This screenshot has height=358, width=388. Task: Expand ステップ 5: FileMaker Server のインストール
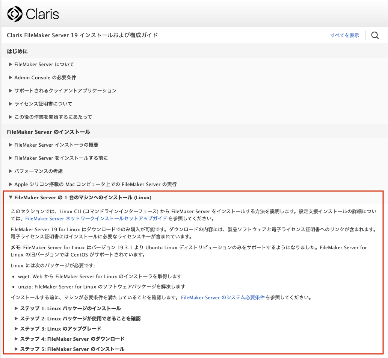point(72,349)
